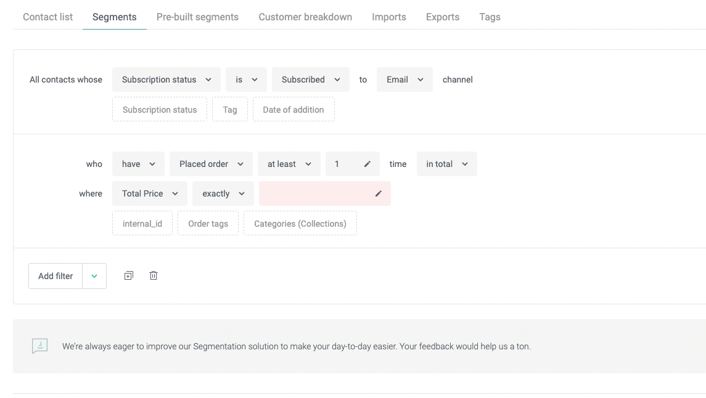The width and height of the screenshot is (706, 398).
Task: Open the 'at least' frequency dropdown
Action: point(289,164)
